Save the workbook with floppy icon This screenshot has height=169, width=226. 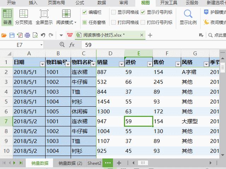click(x=12, y=35)
